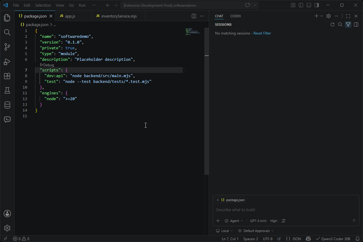The height and width of the screenshot is (242, 363).
Task: Open the chat terminal icon in activity bar
Action: (7, 119)
